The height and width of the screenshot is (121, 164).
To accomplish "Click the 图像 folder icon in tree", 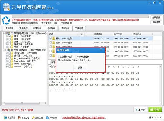I will (12, 39).
